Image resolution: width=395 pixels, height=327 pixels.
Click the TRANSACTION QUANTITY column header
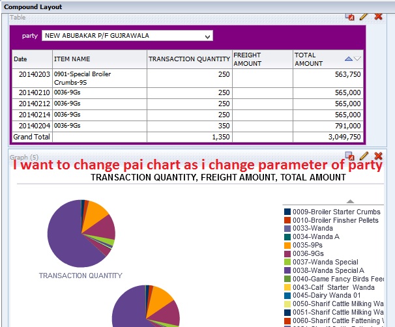point(189,59)
